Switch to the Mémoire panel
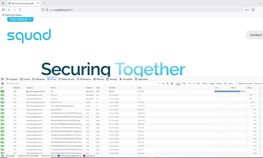This screenshot has height=158, width=263. pyautogui.click(x=99, y=79)
